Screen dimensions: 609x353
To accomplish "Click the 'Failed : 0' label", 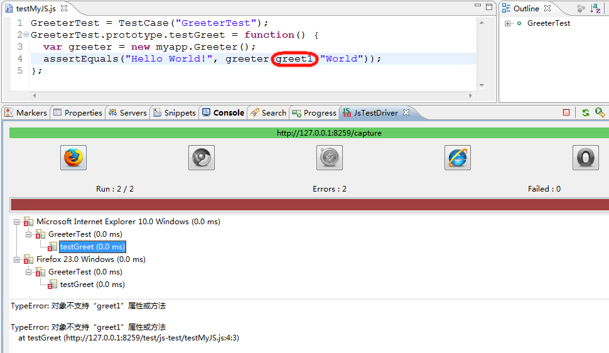I will [x=544, y=189].
